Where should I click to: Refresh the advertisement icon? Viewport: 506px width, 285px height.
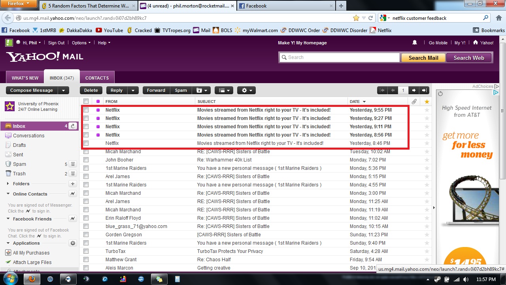coord(440,94)
